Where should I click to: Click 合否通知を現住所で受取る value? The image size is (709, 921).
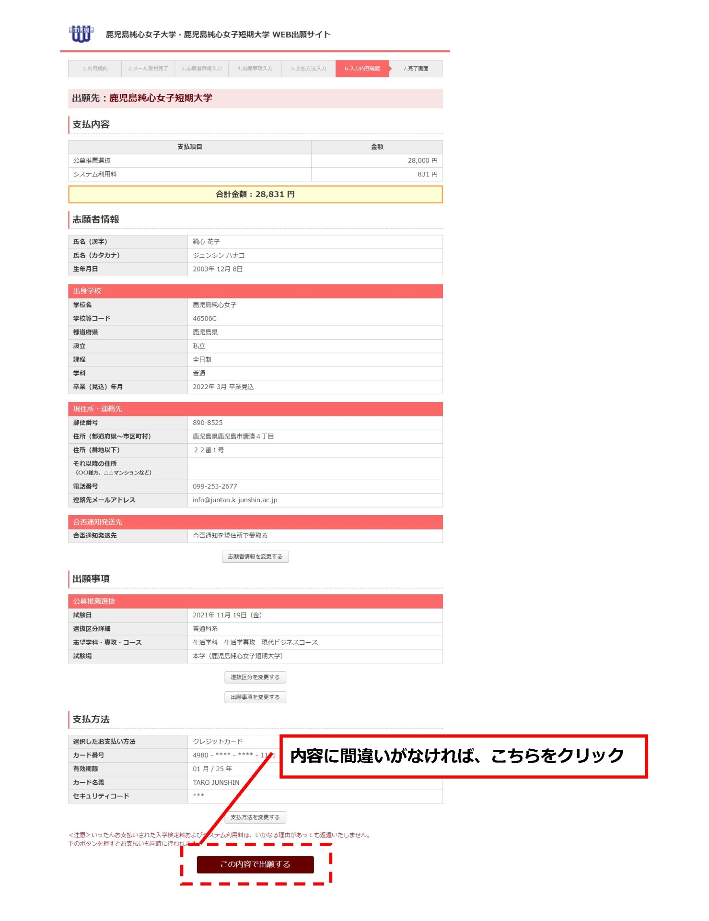pyautogui.click(x=230, y=536)
